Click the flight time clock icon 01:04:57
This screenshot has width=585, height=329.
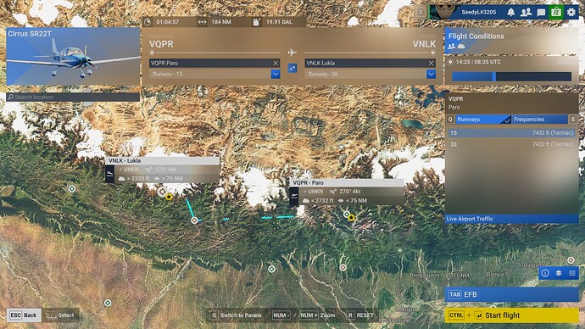coord(148,22)
